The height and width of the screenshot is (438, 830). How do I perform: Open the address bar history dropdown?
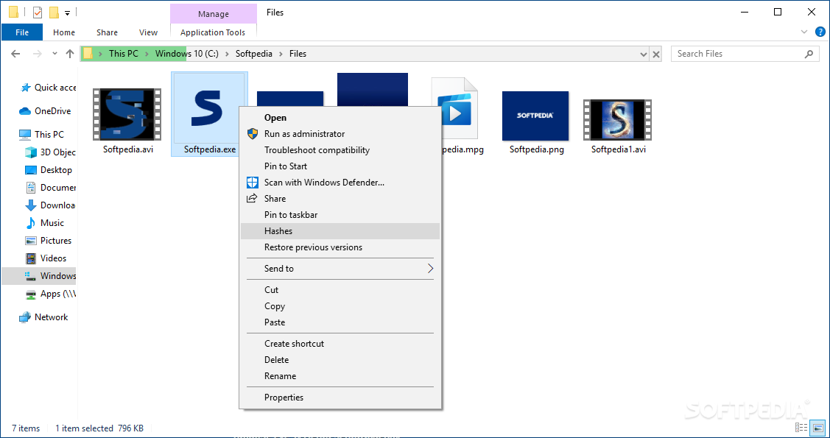coord(644,54)
